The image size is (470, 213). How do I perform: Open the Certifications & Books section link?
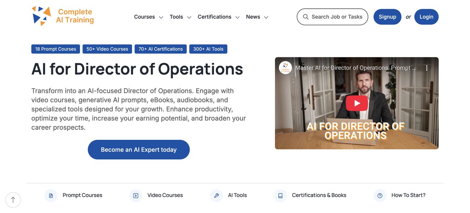319,195
